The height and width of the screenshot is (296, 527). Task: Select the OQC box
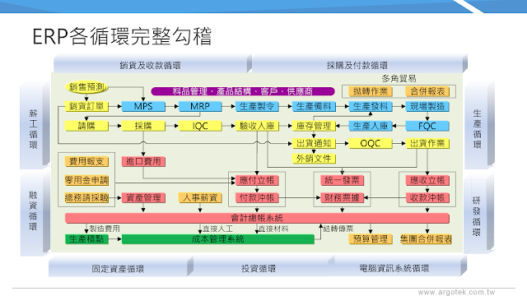371,143
